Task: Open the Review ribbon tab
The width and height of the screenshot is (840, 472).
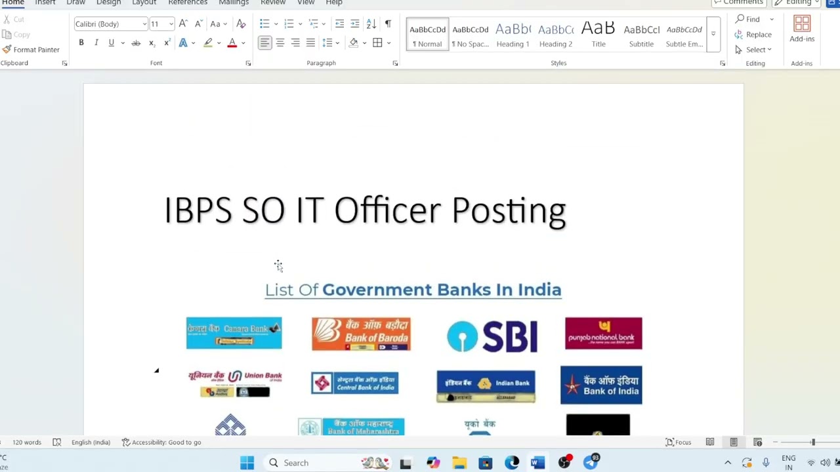Action: coord(273,3)
